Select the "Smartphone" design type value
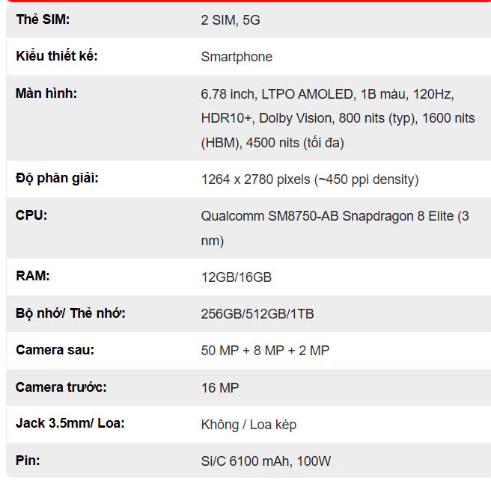The width and height of the screenshot is (491, 480). click(237, 57)
